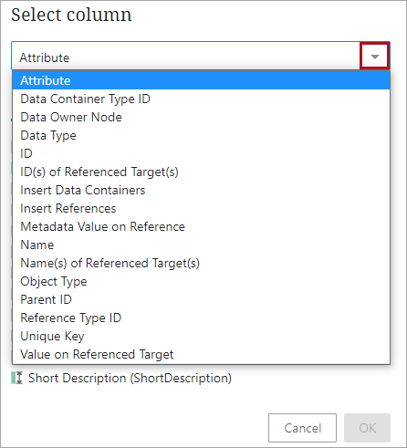Choose Object Type from dropdown

coord(201,281)
